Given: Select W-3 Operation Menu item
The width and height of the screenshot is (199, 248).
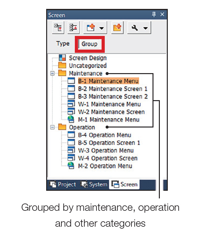Looking at the screenshot, I should (106, 150).
